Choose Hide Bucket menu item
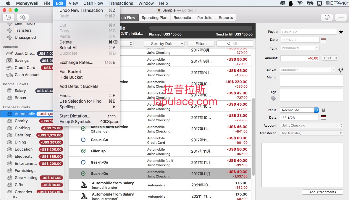The width and height of the screenshot is (349, 200). (87, 77)
